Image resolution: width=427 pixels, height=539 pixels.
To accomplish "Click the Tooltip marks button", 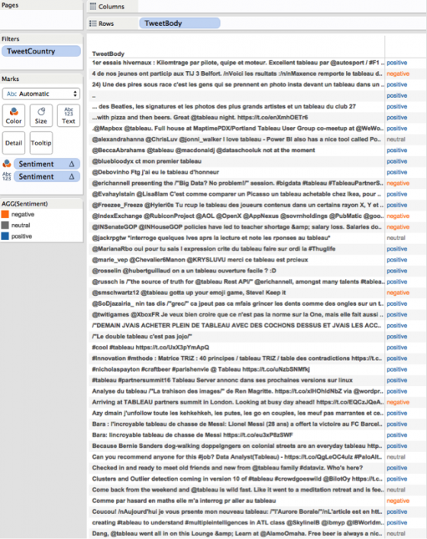I will tap(41, 143).
